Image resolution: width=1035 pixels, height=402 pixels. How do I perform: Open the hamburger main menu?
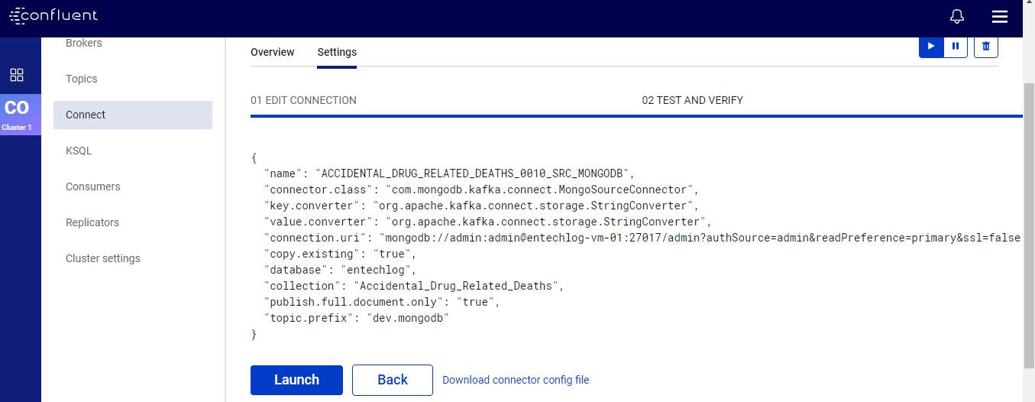click(x=999, y=17)
